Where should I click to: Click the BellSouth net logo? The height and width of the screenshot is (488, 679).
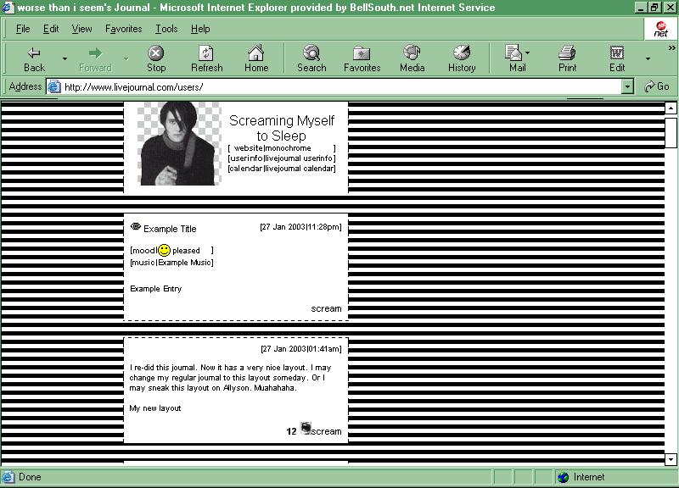(661, 30)
